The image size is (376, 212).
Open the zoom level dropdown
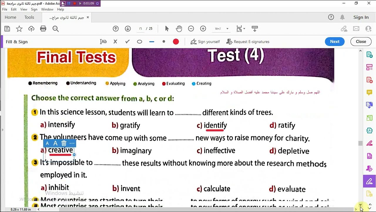point(227,29)
